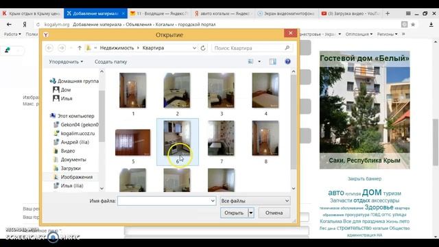Open the Упорядочить menu
Viewport: 439px width, 247px height.
(66, 62)
